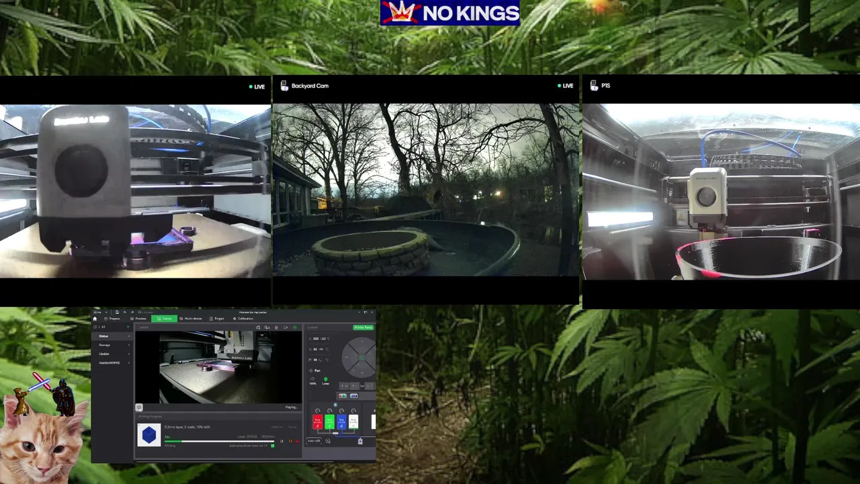Click the Printer Parts button
This screenshot has height=484, width=860.
[x=363, y=327]
